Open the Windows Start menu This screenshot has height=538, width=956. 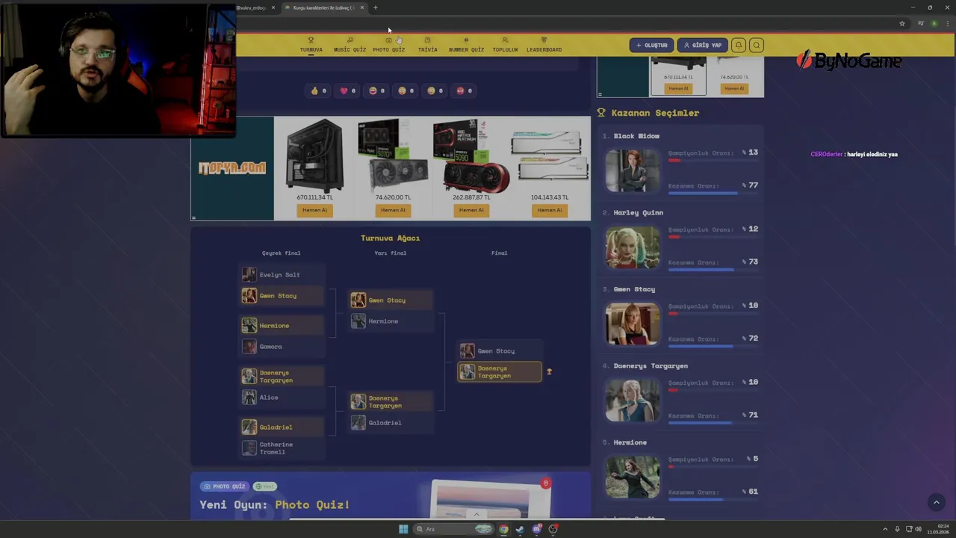pyautogui.click(x=403, y=529)
